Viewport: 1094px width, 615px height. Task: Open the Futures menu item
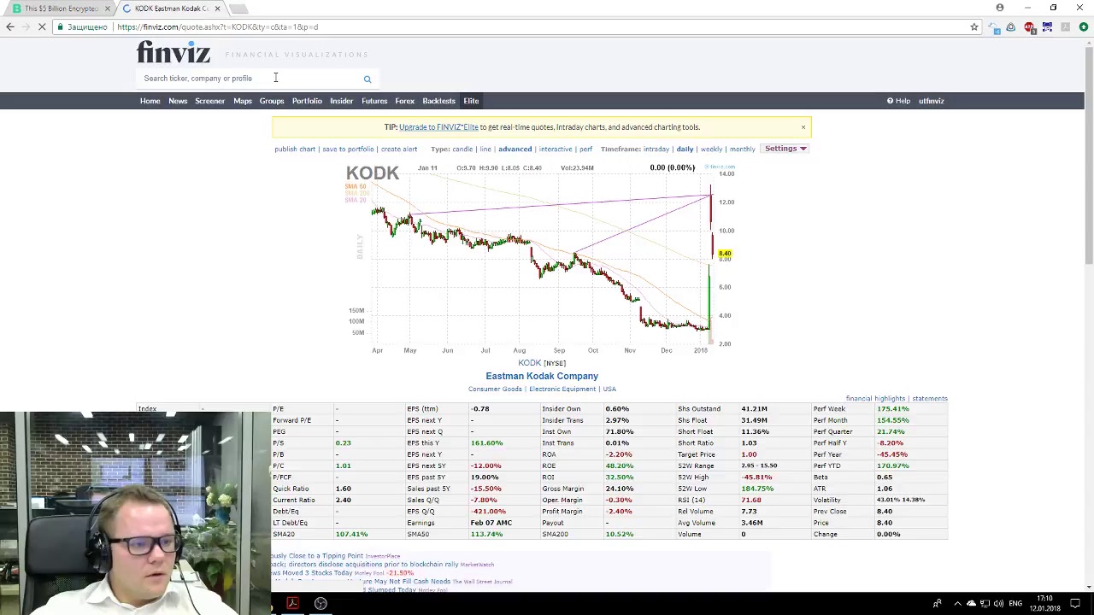(374, 101)
